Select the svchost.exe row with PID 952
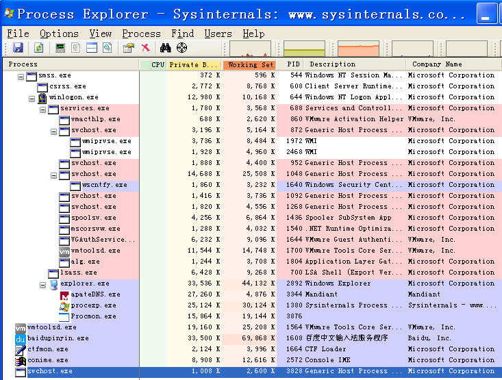The height and width of the screenshot is (380, 502). click(252, 163)
